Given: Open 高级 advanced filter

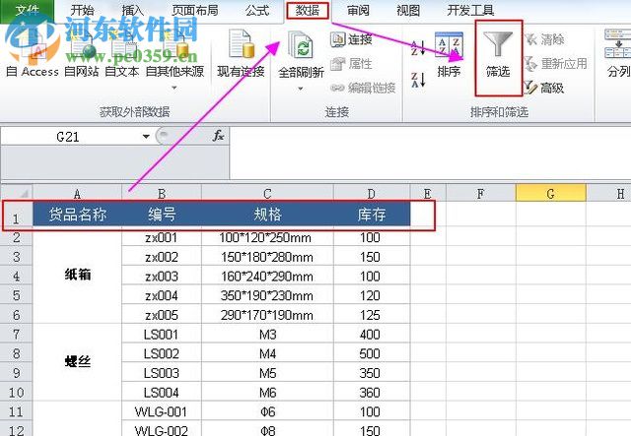Looking at the screenshot, I should pos(544,88).
